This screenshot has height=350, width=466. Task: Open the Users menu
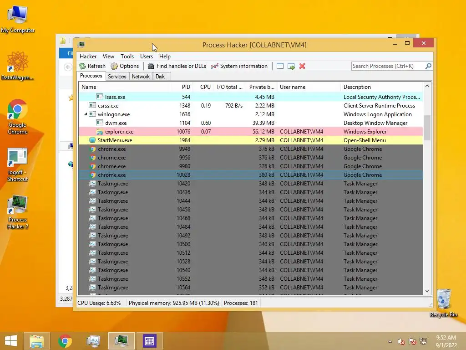147,57
